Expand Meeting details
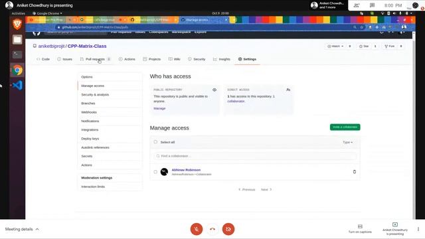 pyautogui.click(x=22, y=229)
